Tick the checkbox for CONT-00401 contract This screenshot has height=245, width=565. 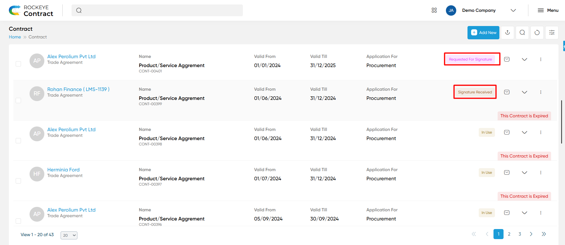(x=18, y=64)
